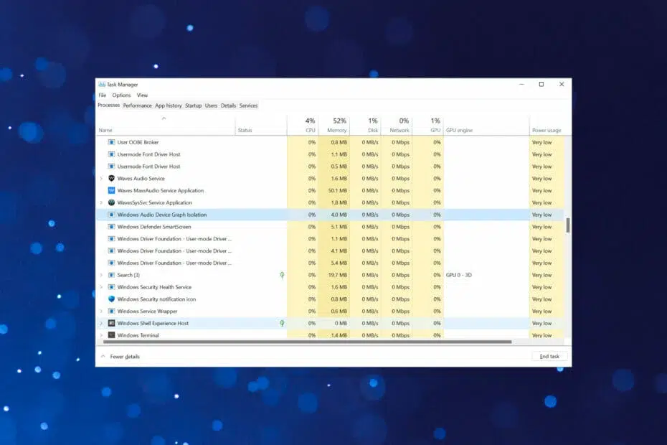
Task: Click the 5.1 MB memory value
Action: (x=339, y=227)
